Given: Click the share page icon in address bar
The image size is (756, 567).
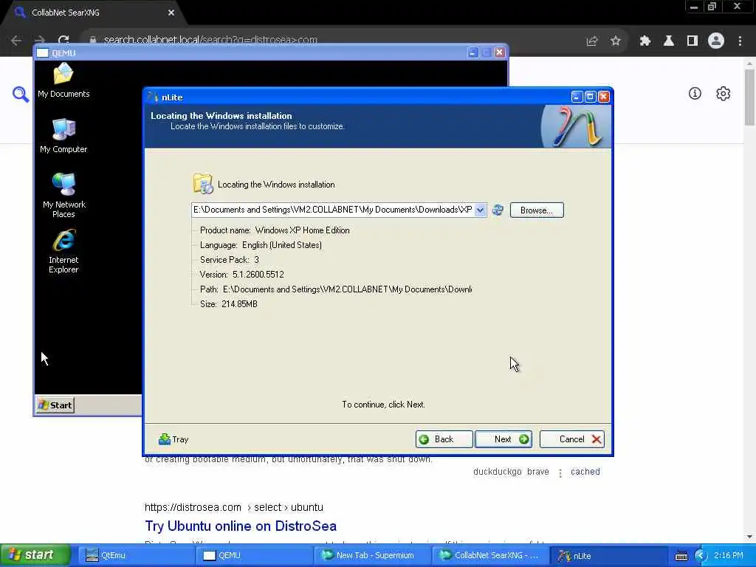Looking at the screenshot, I should click(x=592, y=41).
